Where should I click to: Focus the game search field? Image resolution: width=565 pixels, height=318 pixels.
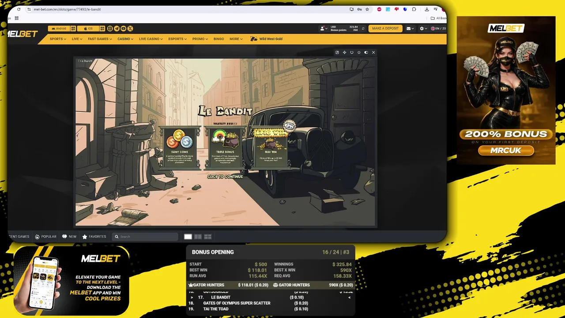pyautogui.click(x=145, y=237)
